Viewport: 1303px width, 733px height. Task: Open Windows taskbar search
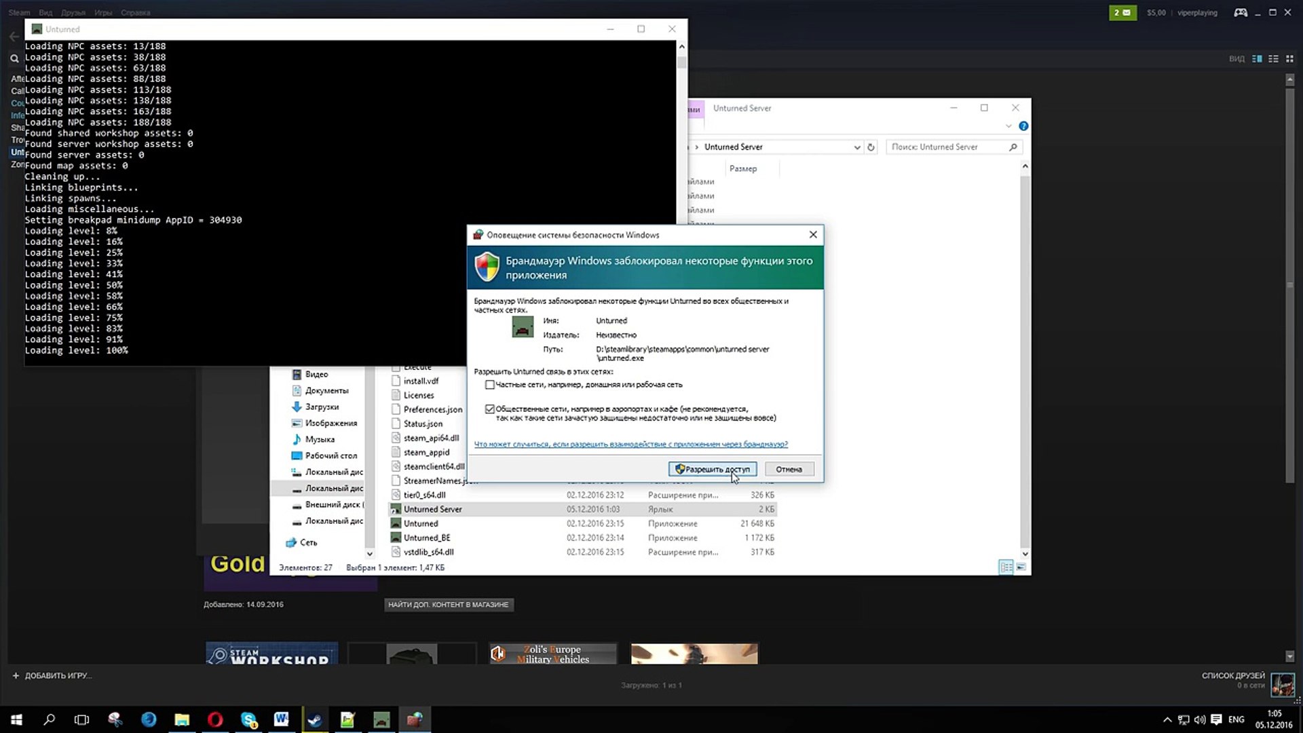click(x=49, y=719)
